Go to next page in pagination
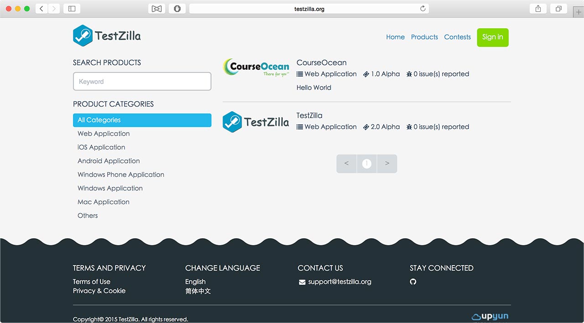 (x=387, y=164)
